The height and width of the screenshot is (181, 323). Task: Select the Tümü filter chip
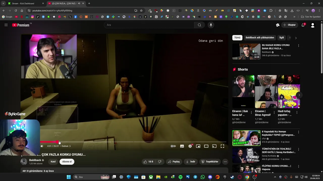(237, 38)
